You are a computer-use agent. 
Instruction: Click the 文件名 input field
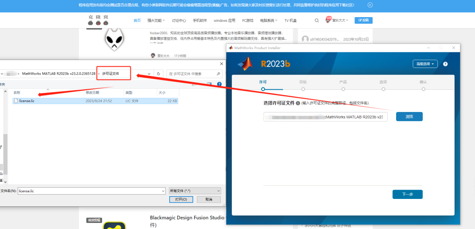(91, 191)
